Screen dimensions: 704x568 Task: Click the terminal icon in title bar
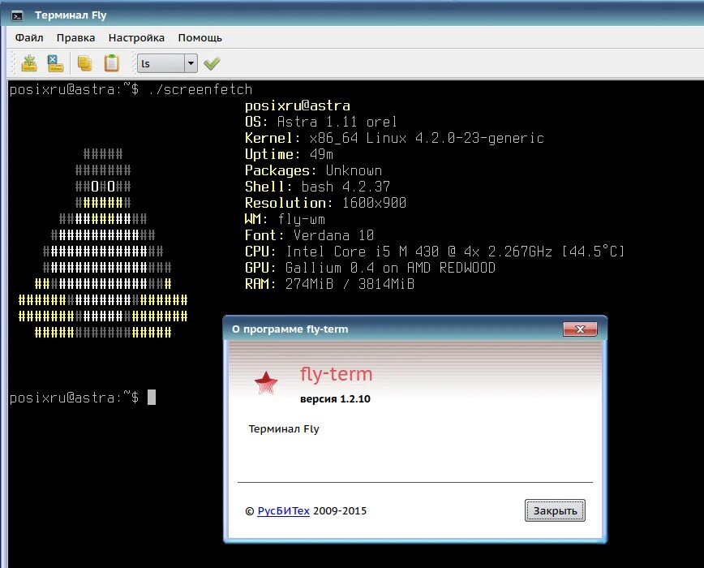[x=17, y=16]
